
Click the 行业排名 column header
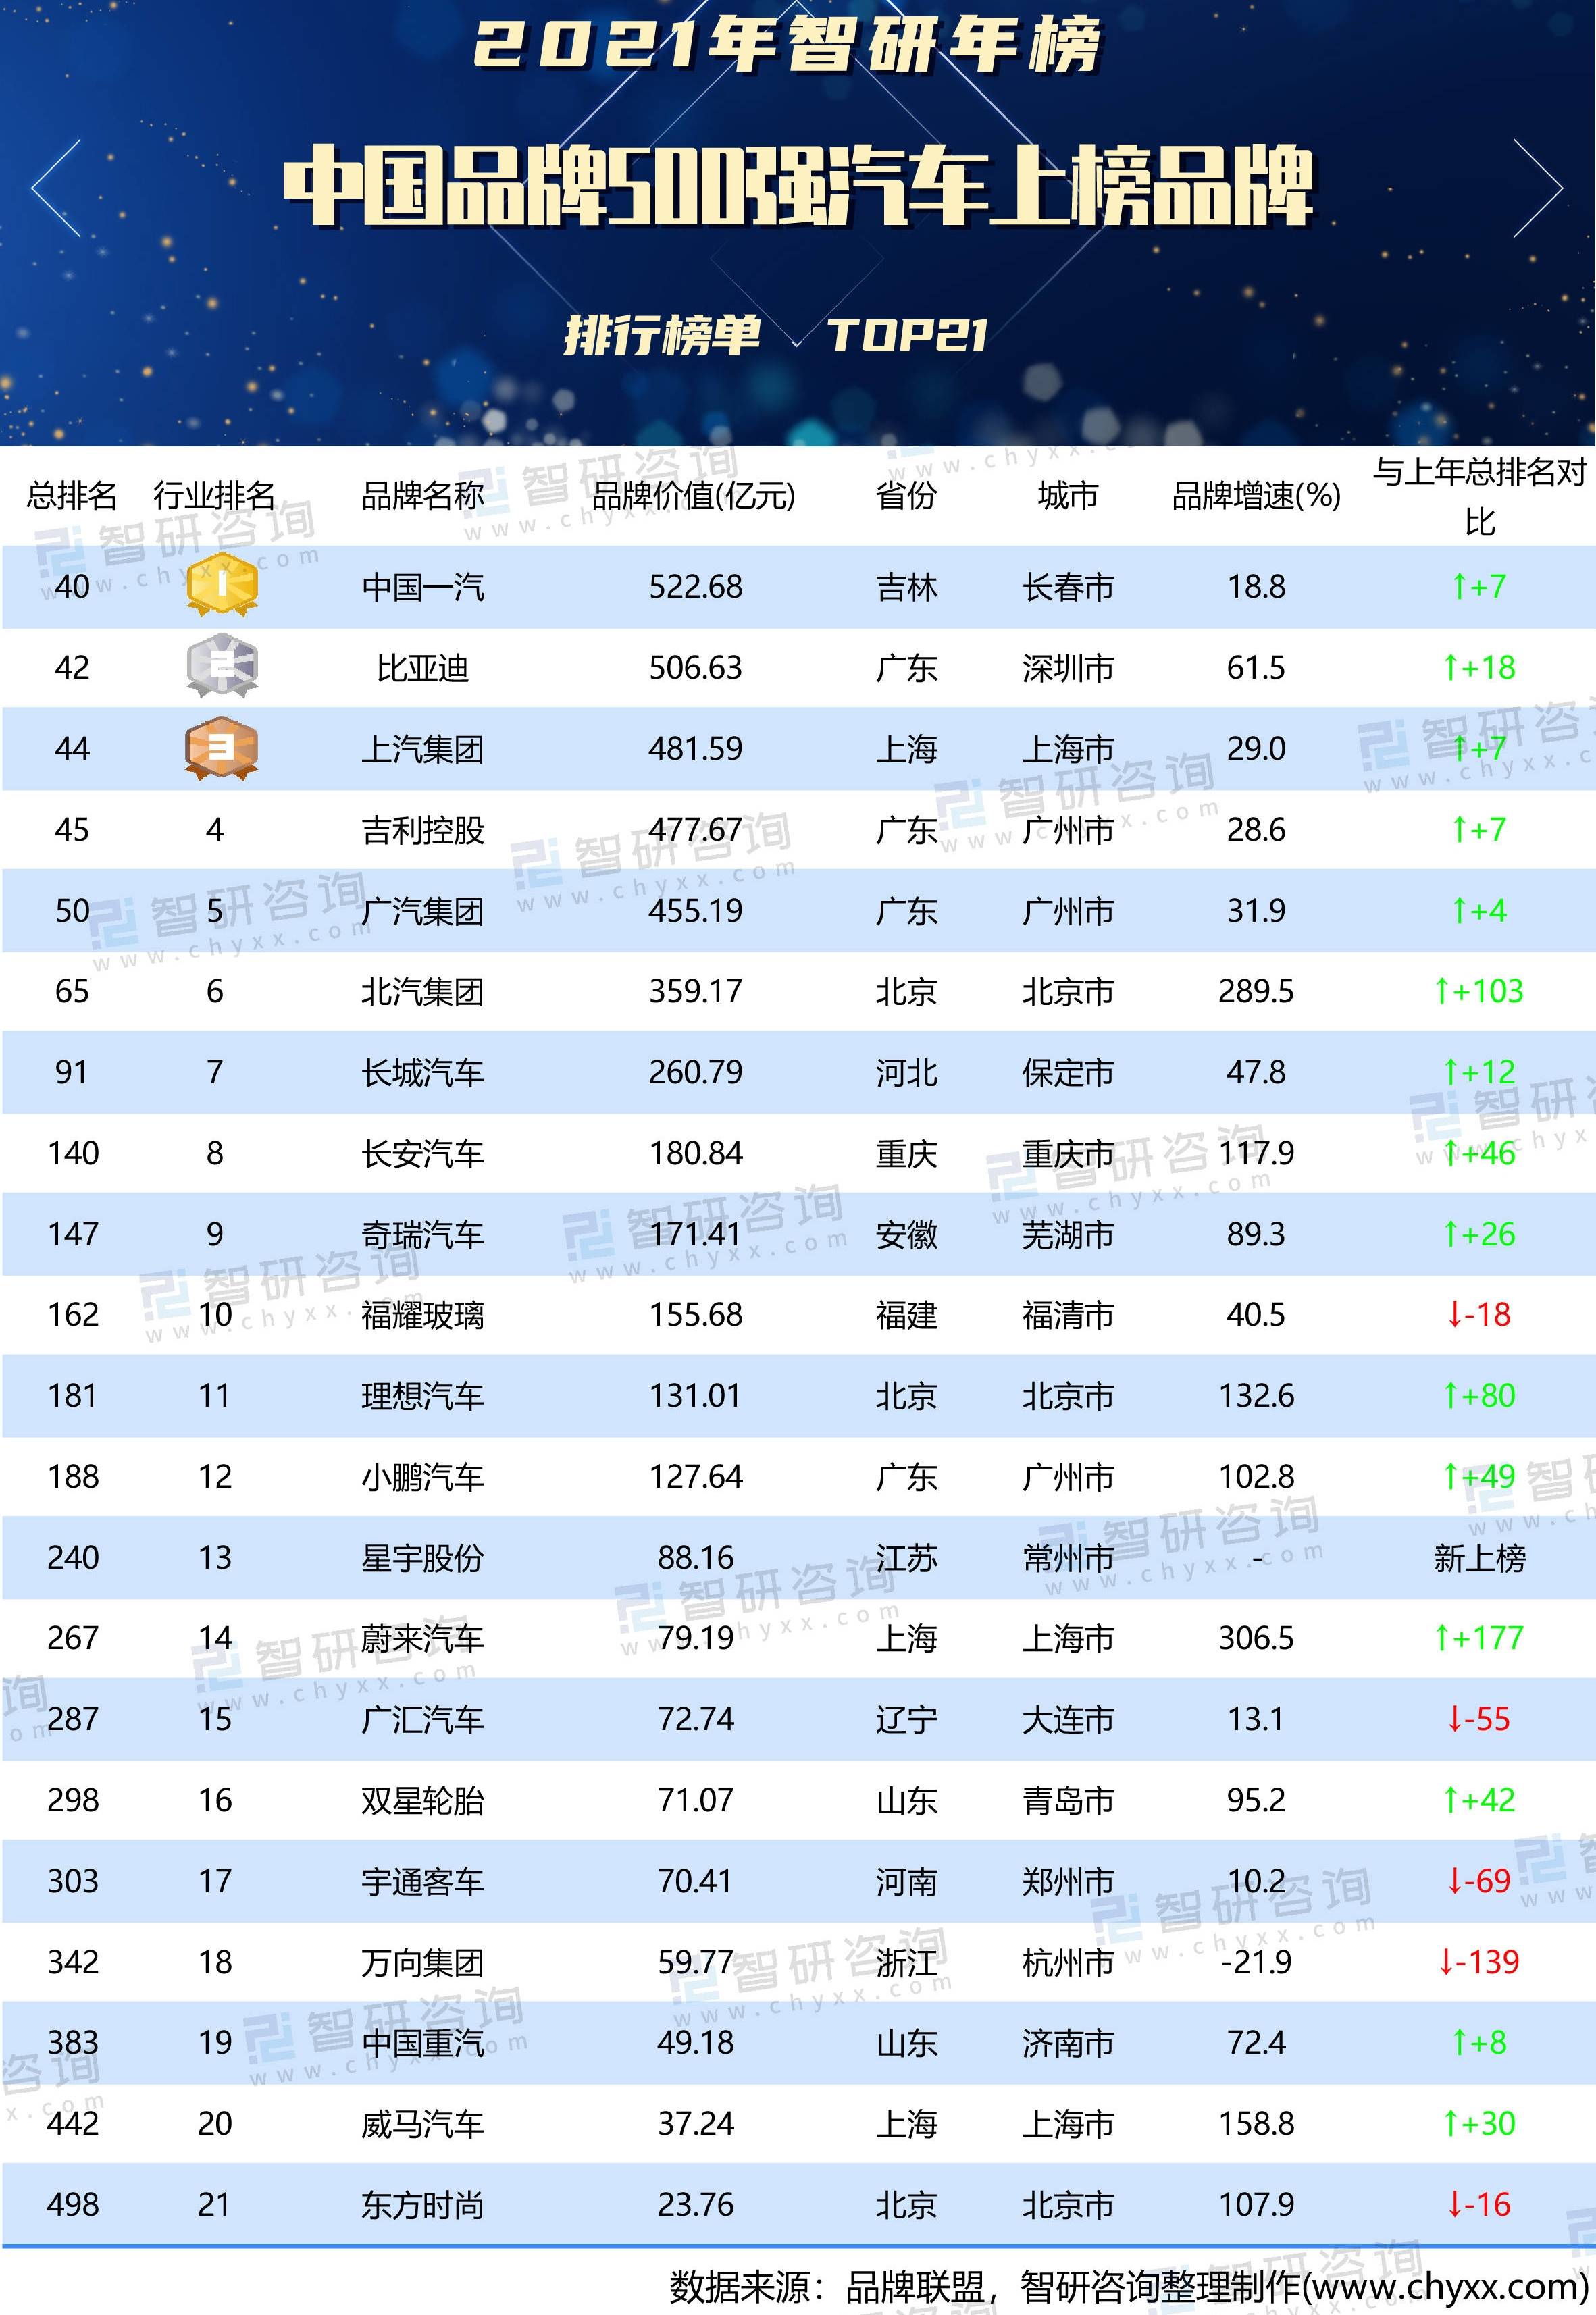coord(214,495)
